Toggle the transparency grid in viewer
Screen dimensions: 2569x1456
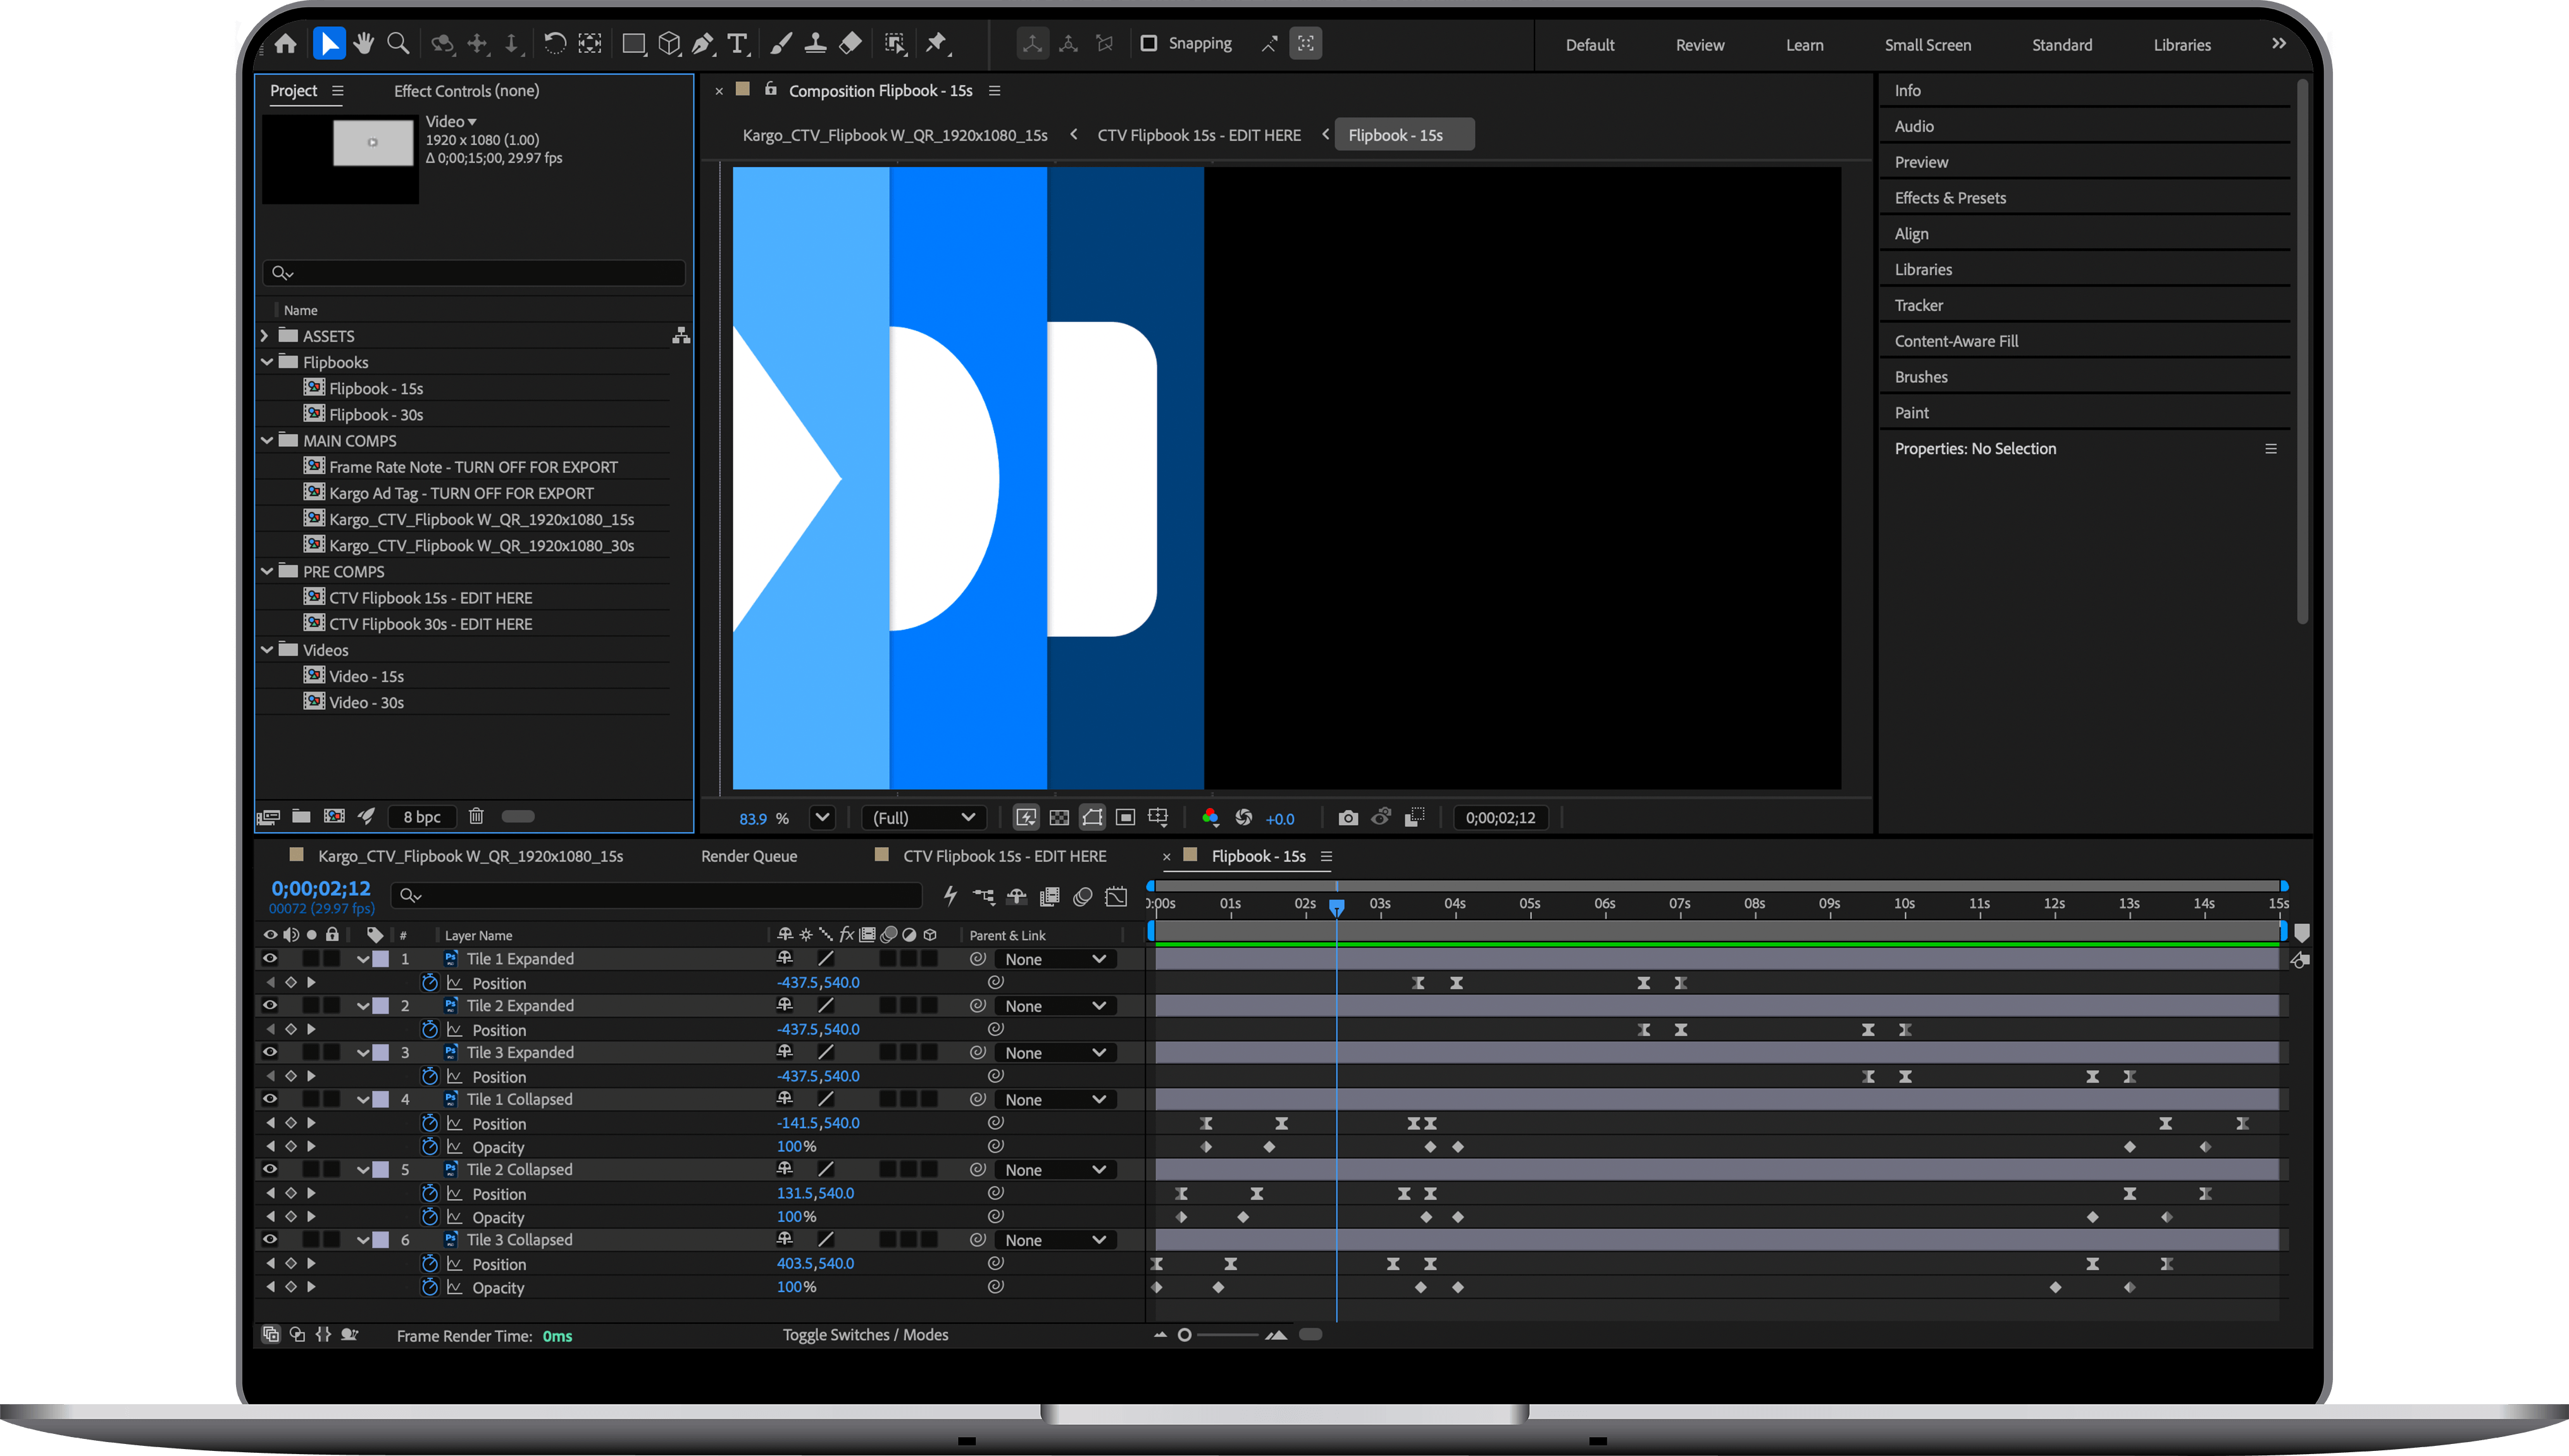pyautogui.click(x=1059, y=818)
